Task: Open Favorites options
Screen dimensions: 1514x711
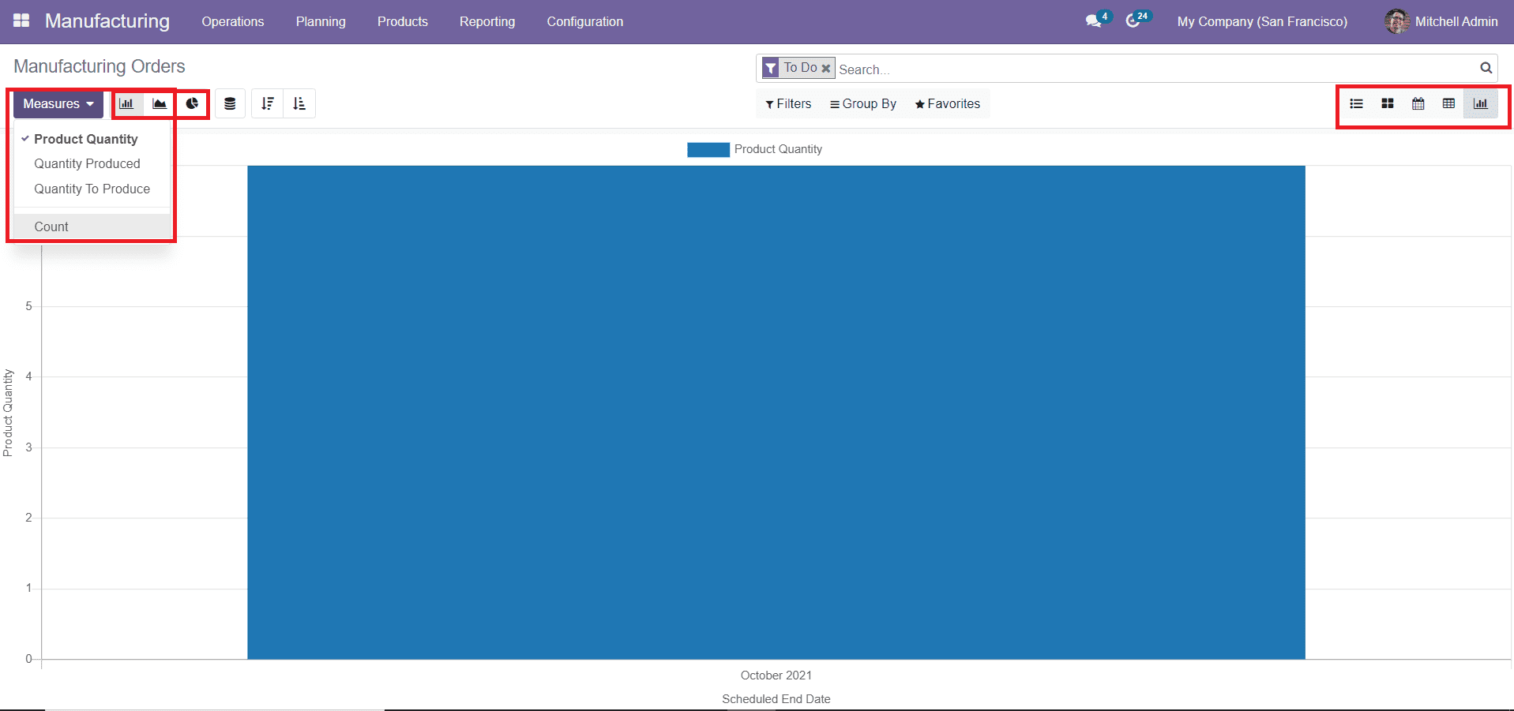Action: click(946, 103)
